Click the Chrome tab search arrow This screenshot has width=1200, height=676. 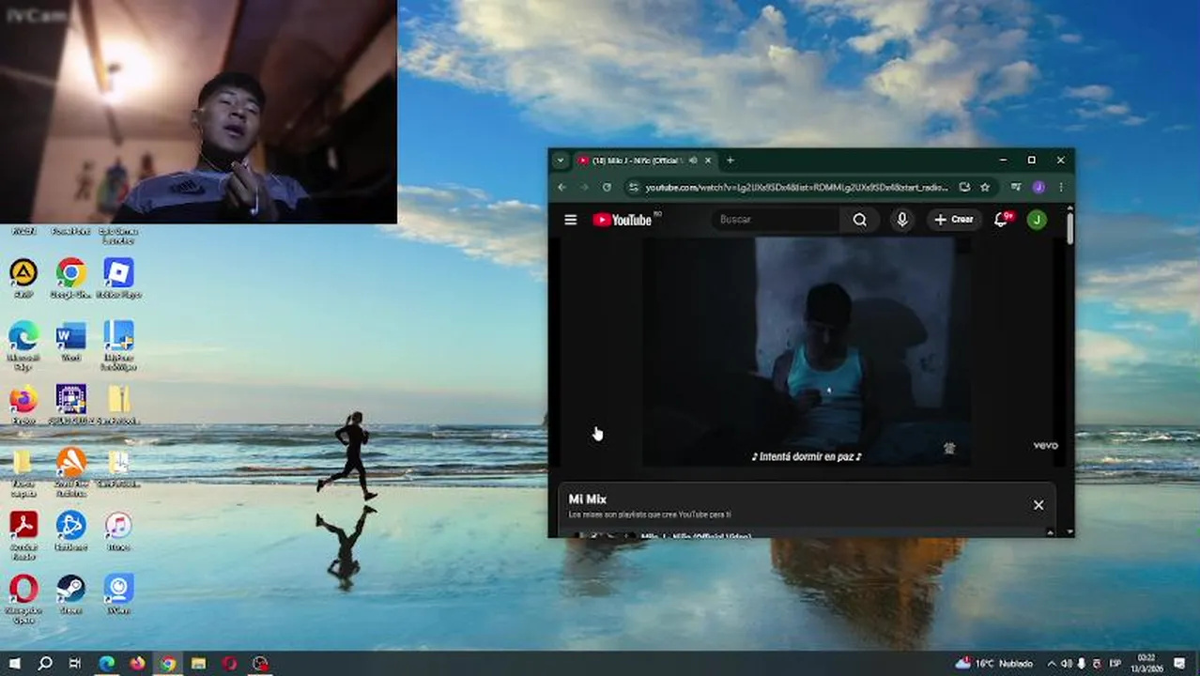point(561,161)
